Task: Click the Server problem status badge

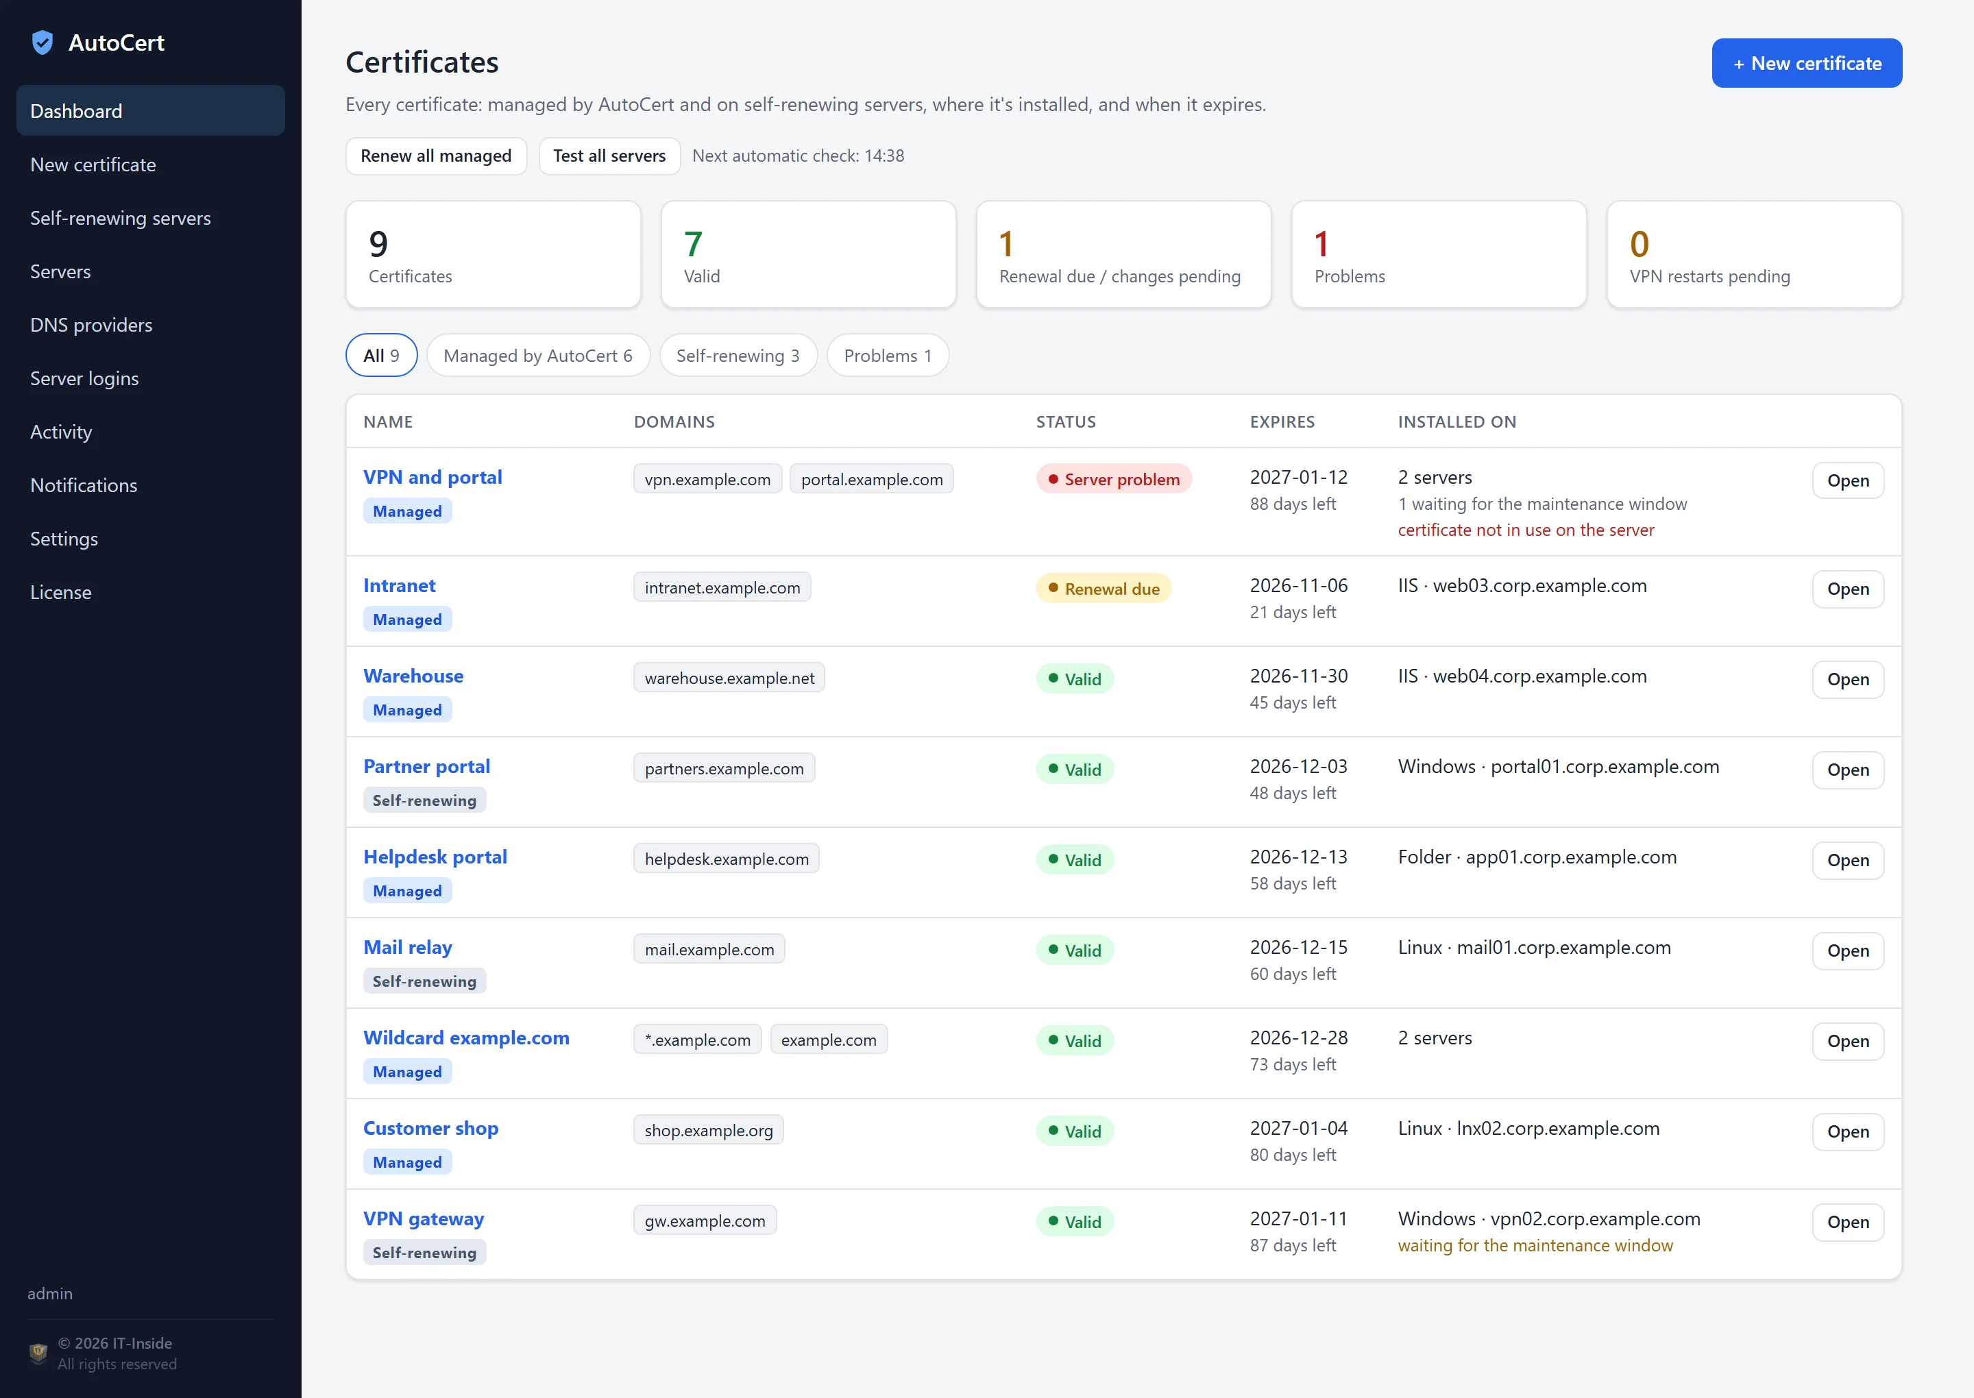Action: pyautogui.click(x=1113, y=480)
